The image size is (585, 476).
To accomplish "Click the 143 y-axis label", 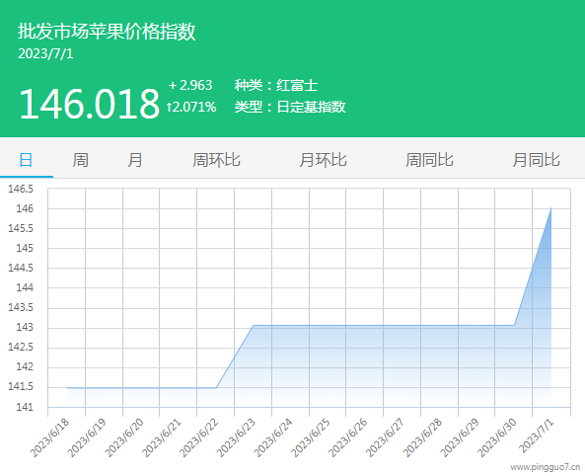I will [x=25, y=327].
